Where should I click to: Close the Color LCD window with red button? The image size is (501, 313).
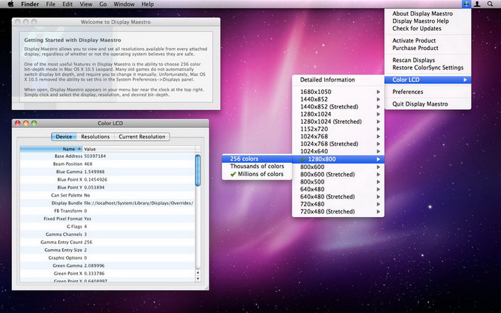pyautogui.click(x=17, y=123)
